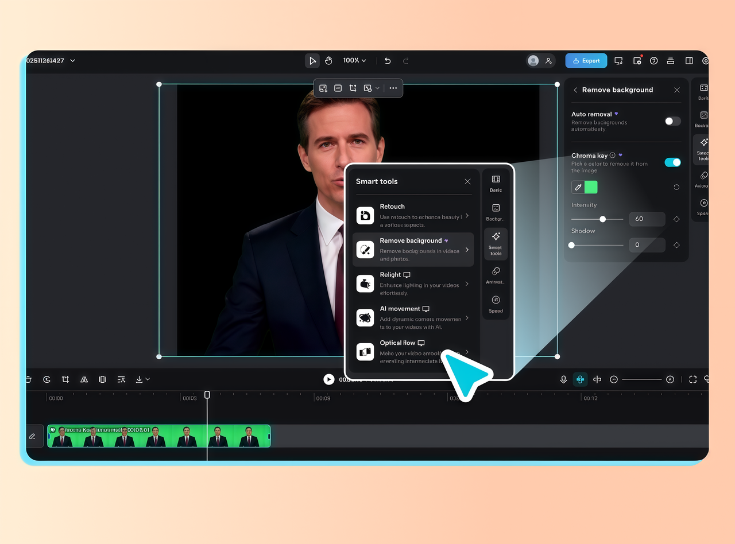
Task: Disable the Chroma key toggle
Action: (672, 162)
